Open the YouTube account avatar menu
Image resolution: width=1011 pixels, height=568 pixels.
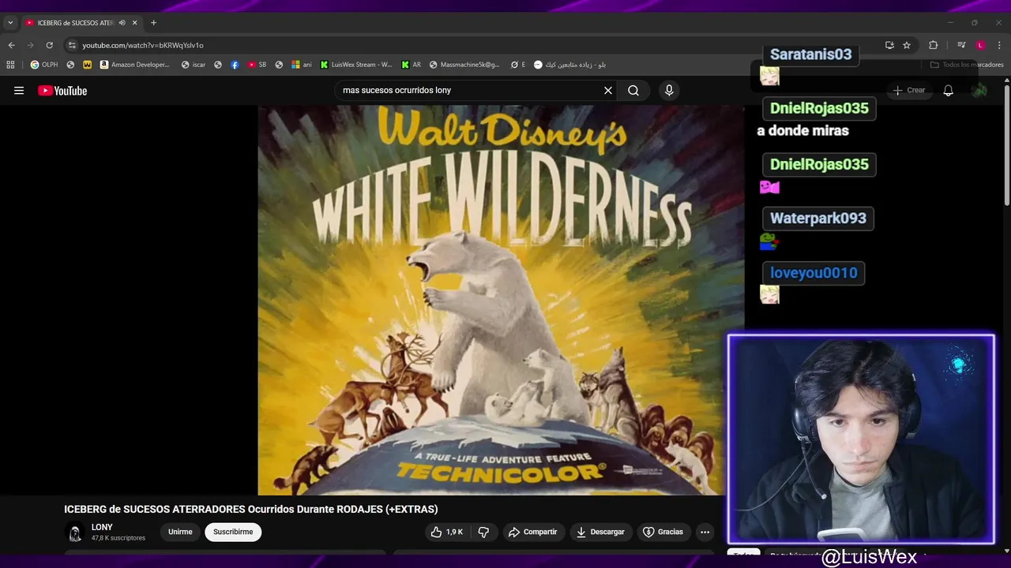979,91
